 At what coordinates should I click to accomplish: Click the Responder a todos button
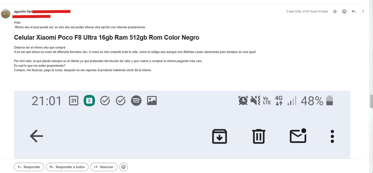[x=67, y=167]
